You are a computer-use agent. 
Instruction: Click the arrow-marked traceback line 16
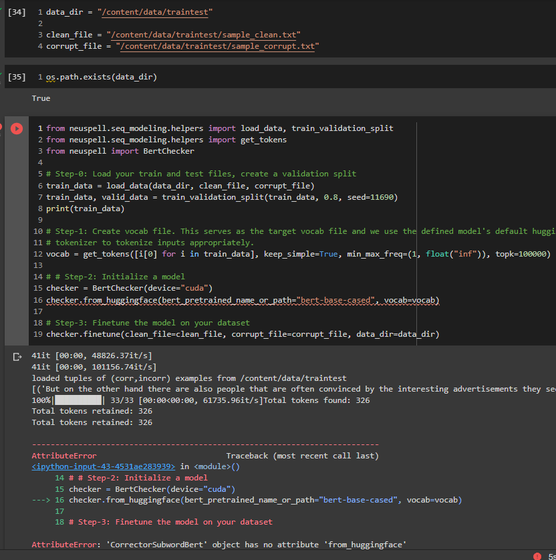(x=247, y=500)
